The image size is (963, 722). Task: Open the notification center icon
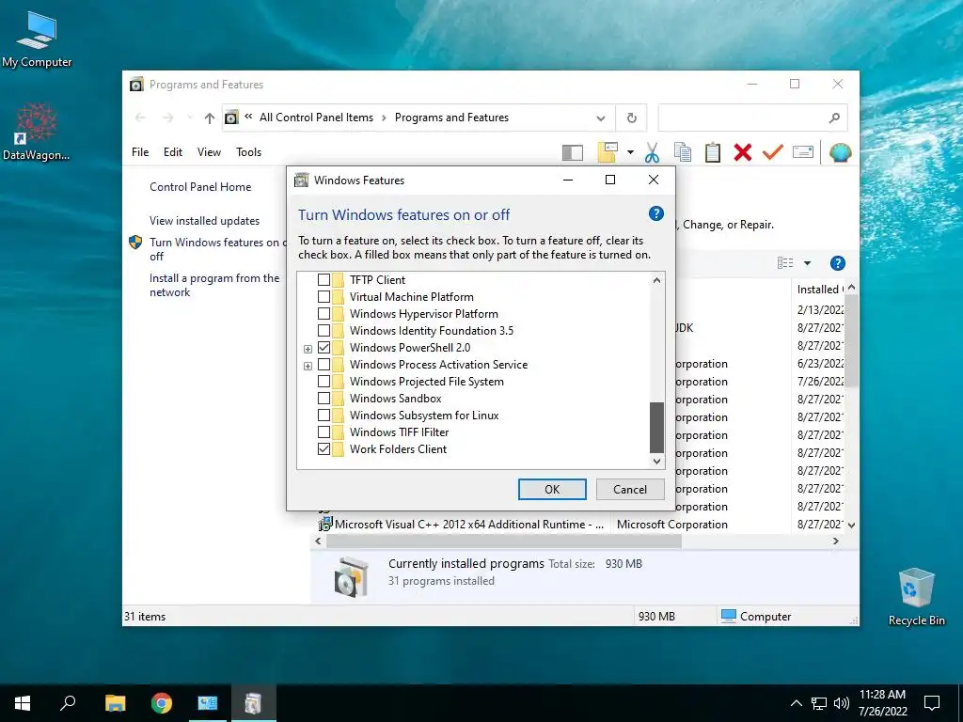(x=932, y=703)
